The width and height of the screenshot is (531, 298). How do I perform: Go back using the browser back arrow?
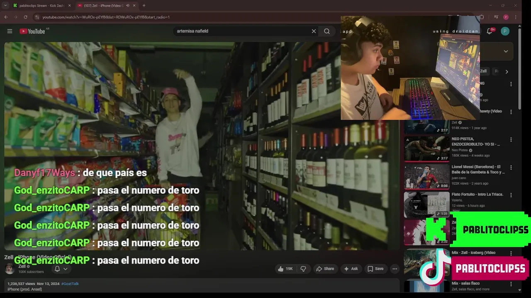[6, 17]
